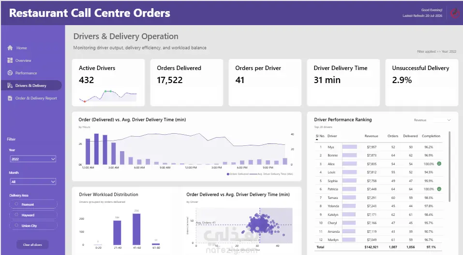Click the refresh logo icon in header
Image resolution: width=463 pixels, height=255 pixels.
coord(455,13)
